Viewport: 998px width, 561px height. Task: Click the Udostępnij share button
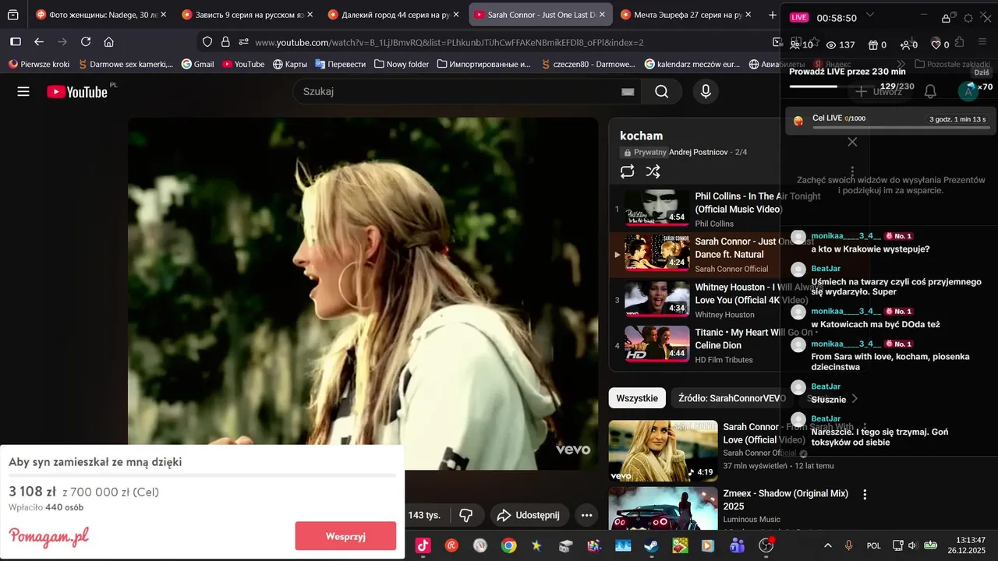[529, 515]
